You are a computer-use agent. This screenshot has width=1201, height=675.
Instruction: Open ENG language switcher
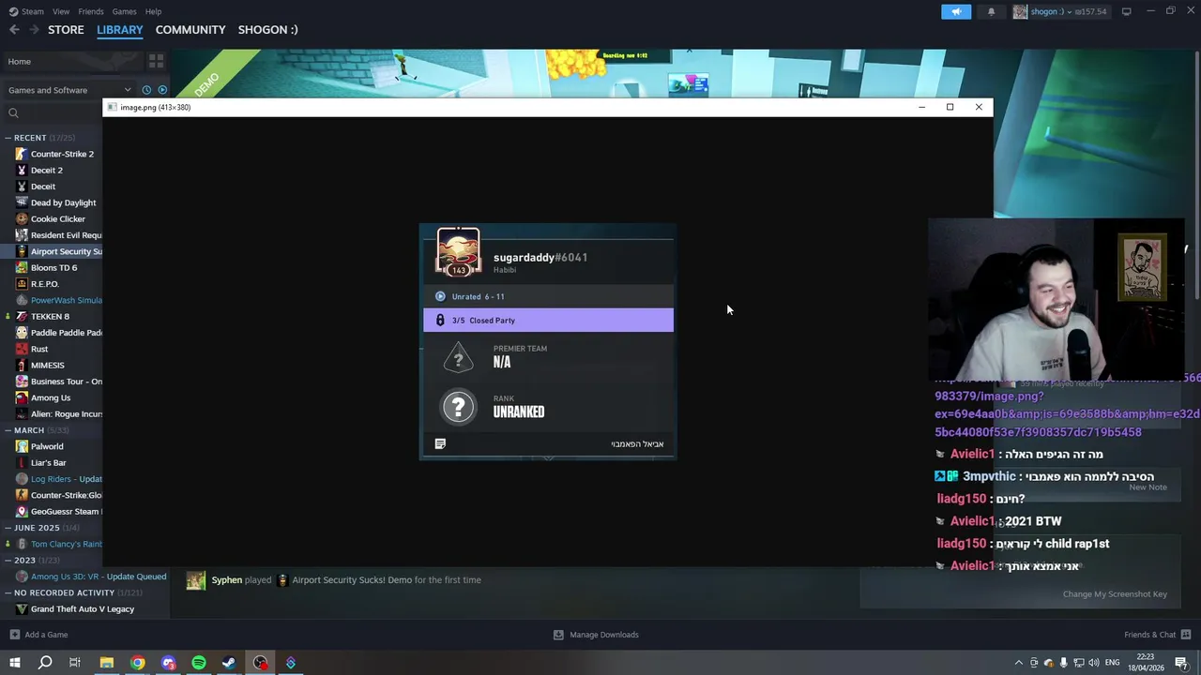pyautogui.click(x=1113, y=663)
